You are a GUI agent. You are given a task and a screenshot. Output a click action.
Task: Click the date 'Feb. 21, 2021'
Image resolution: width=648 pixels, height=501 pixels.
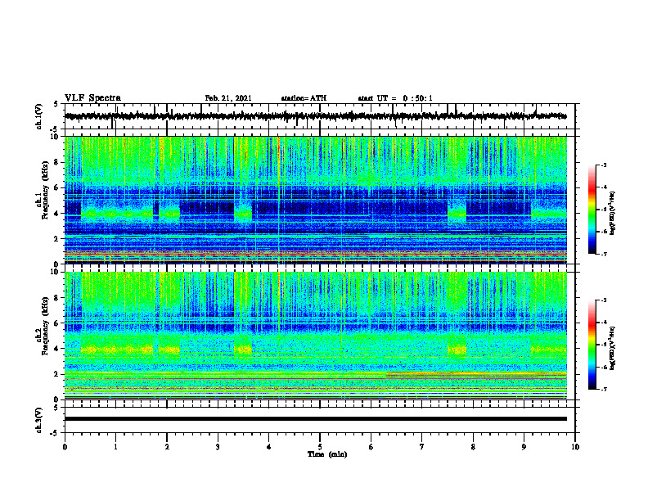[228, 98]
